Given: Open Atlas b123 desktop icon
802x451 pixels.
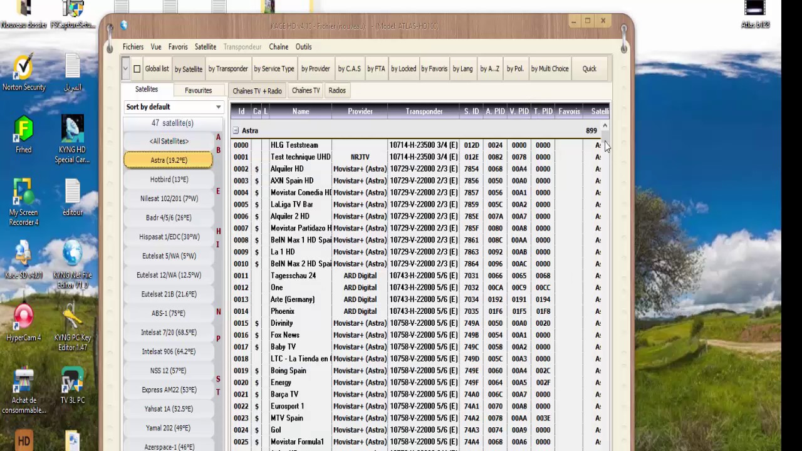Looking at the screenshot, I should tap(755, 15).
